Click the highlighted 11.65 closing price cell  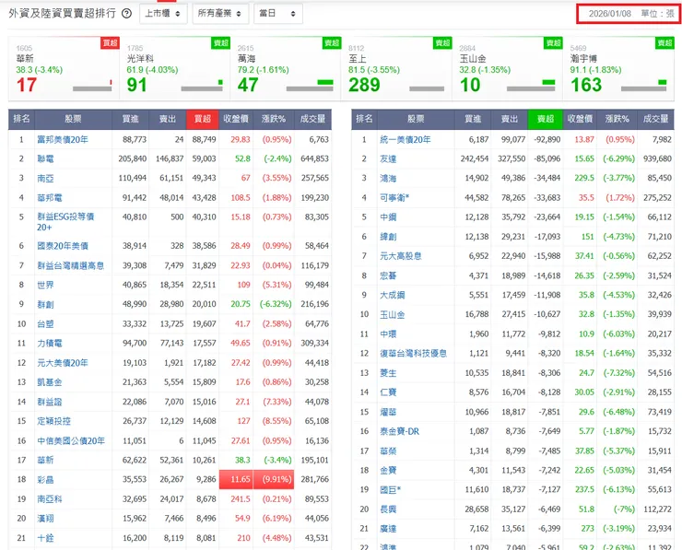[x=235, y=479]
